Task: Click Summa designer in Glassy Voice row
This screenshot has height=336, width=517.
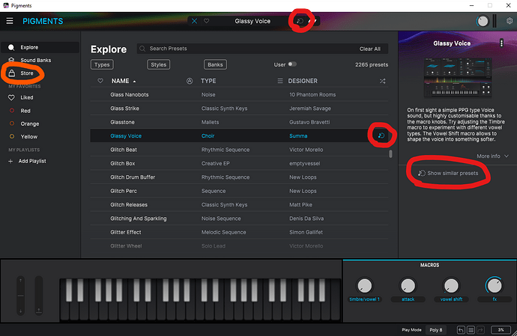Action: pyautogui.click(x=298, y=136)
